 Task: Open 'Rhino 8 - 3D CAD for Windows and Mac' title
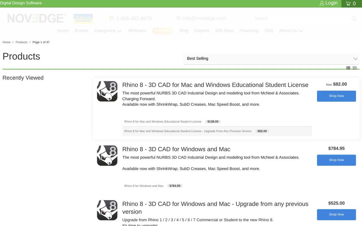(176, 149)
